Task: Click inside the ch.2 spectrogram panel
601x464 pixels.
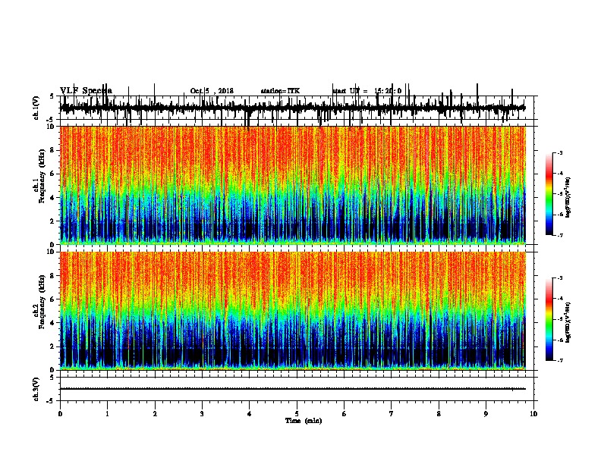Action: coord(293,311)
